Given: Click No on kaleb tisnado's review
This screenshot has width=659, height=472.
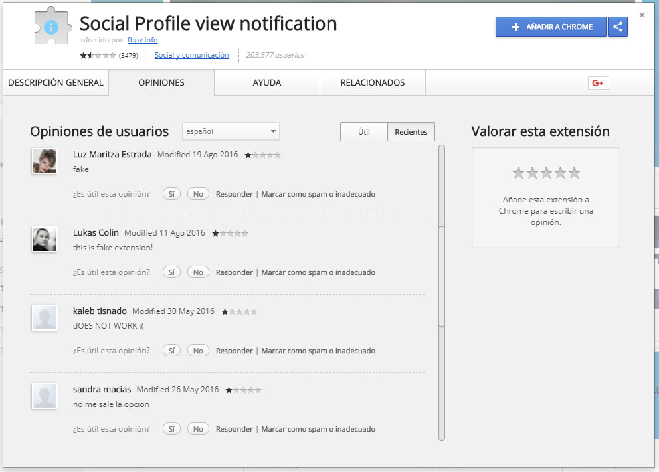Looking at the screenshot, I should 198,350.
